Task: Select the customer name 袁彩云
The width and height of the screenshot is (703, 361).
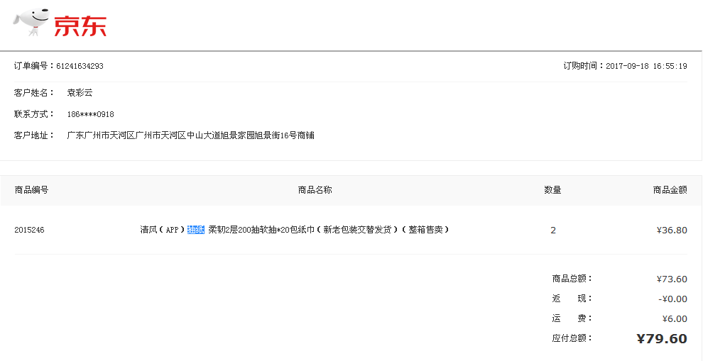Action: (80, 93)
